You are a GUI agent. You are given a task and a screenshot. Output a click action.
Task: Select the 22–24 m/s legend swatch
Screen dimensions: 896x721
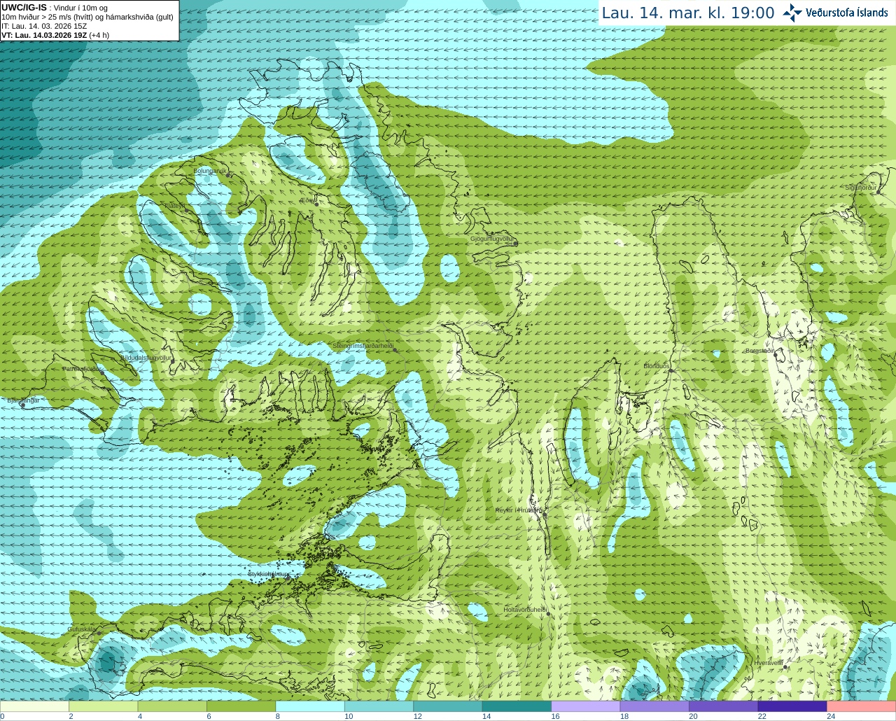tap(792, 706)
